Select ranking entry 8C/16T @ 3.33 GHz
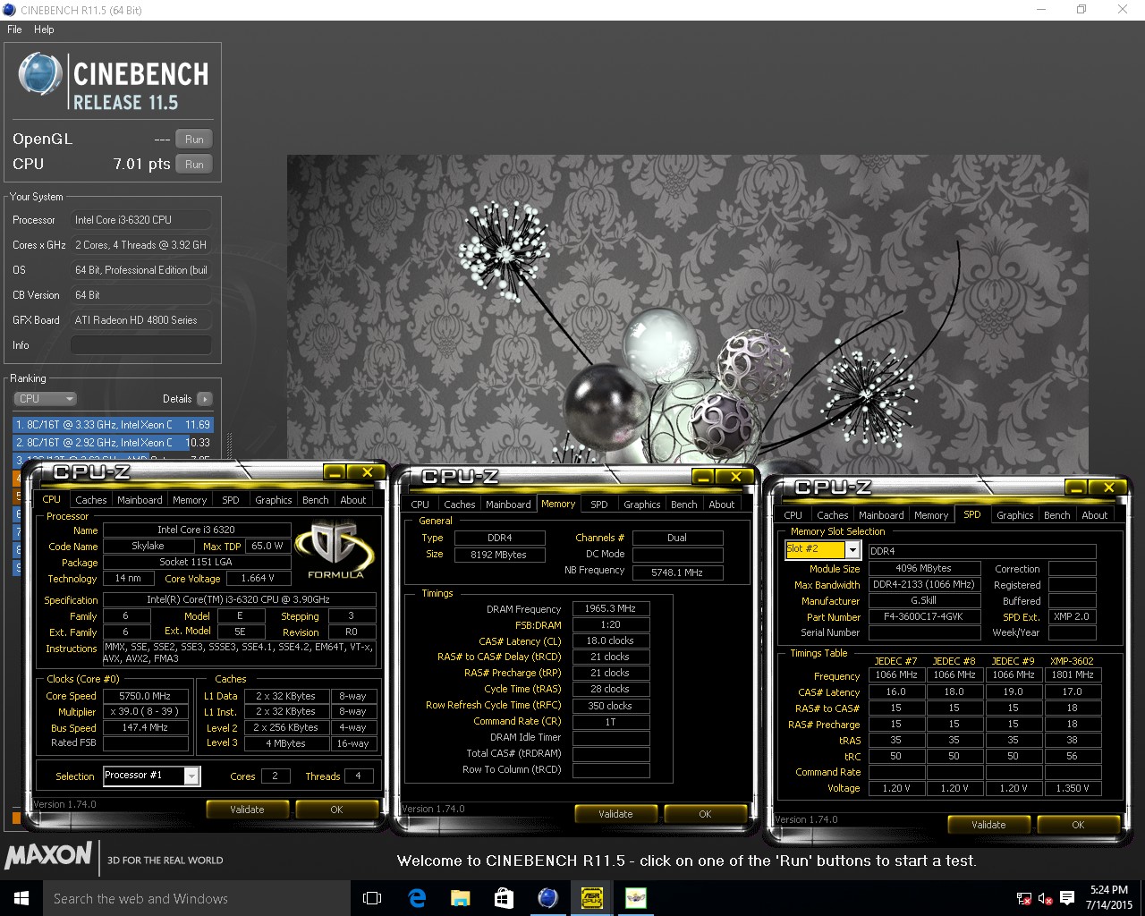This screenshot has width=1145, height=916. click(113, 425)
